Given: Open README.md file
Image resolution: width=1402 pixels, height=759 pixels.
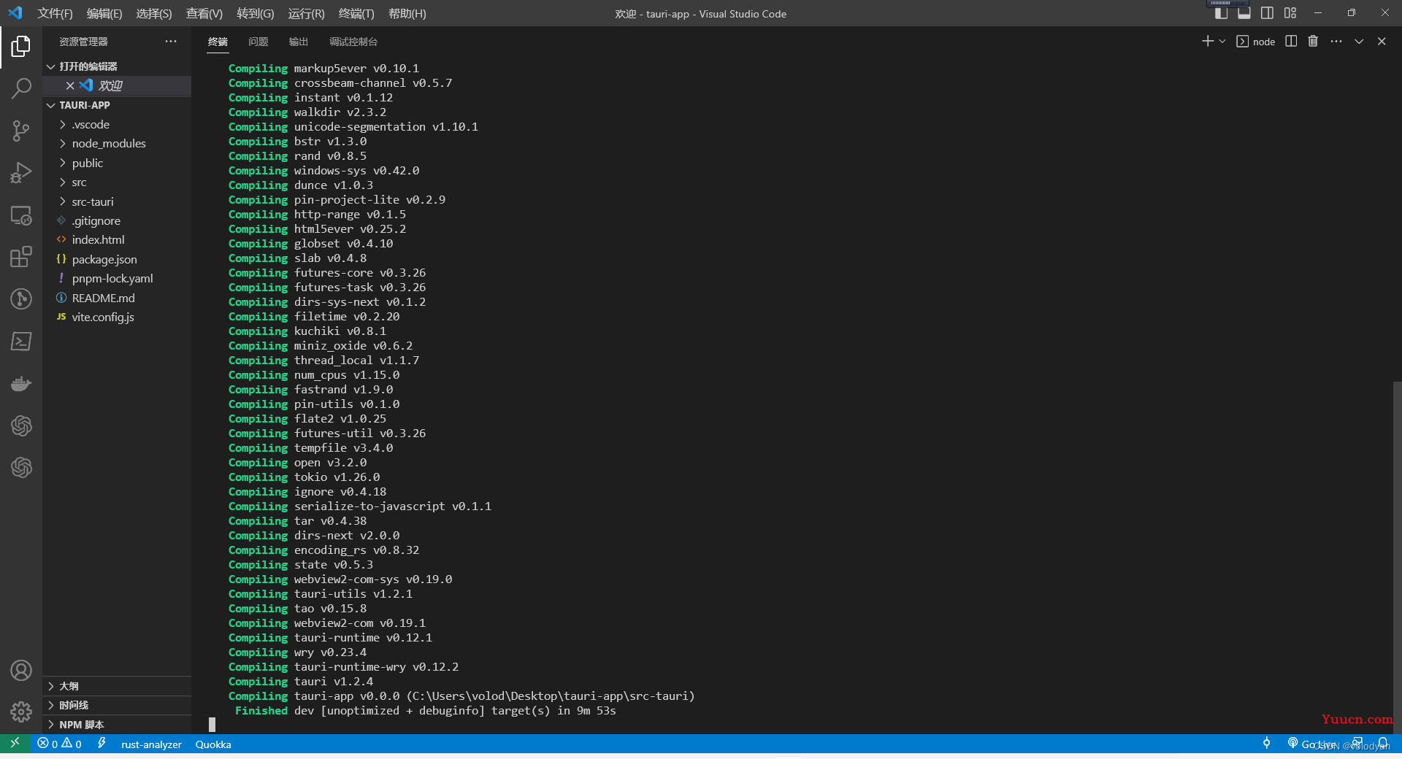Looking at the screenshot, I should pyautogui.click(x=117, y=298).
